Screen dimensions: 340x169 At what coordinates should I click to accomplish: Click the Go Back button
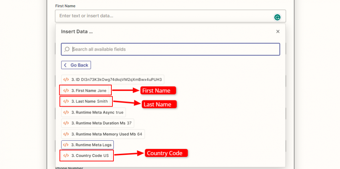click(x=76, y=65)
